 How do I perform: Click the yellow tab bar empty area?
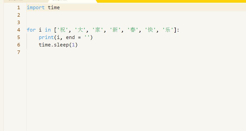click(x=171, y=1)
